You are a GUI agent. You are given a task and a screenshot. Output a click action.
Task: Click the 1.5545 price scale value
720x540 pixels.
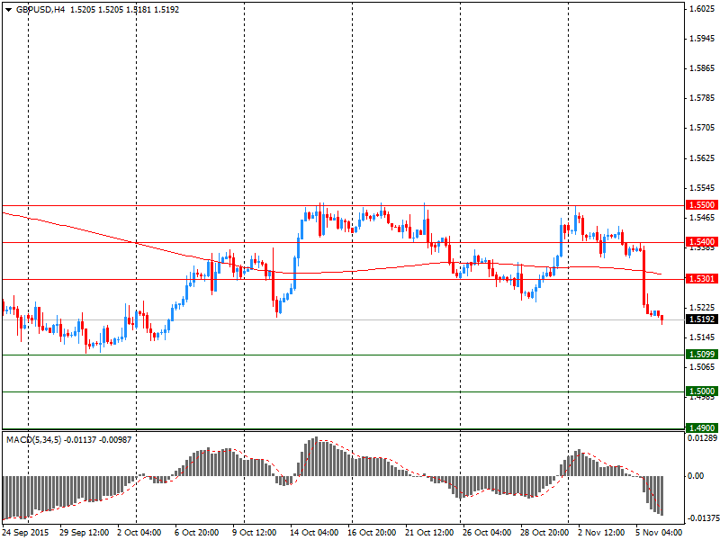pos(702,188)
